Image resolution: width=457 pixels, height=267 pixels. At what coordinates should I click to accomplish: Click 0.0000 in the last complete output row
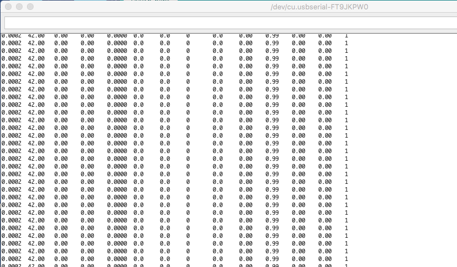click(117, 259)
